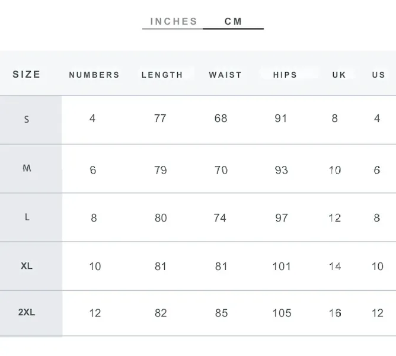Click the SIZE column header
Image resolution: width=396 pixels, height=356 pixels.
[27, 75]
